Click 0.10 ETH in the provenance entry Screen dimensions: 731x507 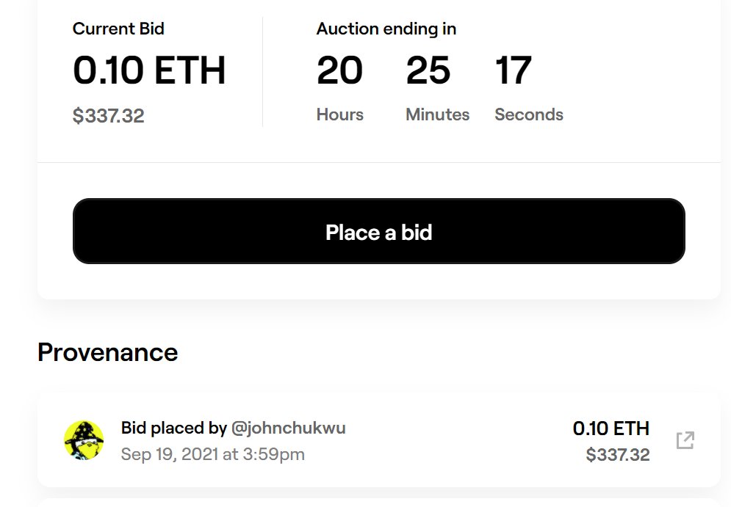pos(611,428)
